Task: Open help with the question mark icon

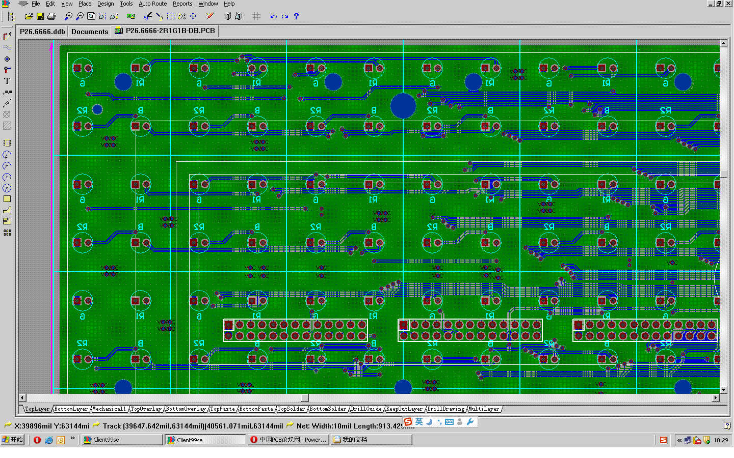Action: pyautogui.click(x=296, y=16)
